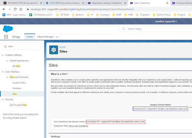The image size is (192, 138).
Task: Click the Setup gear icon beside Sites
Action: tap(54, 50)
